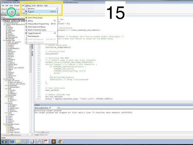The image size is (193, 145).
Task: Select influxdb.c in the data folder
Action: pyautogui.click(x=13, y=93)
